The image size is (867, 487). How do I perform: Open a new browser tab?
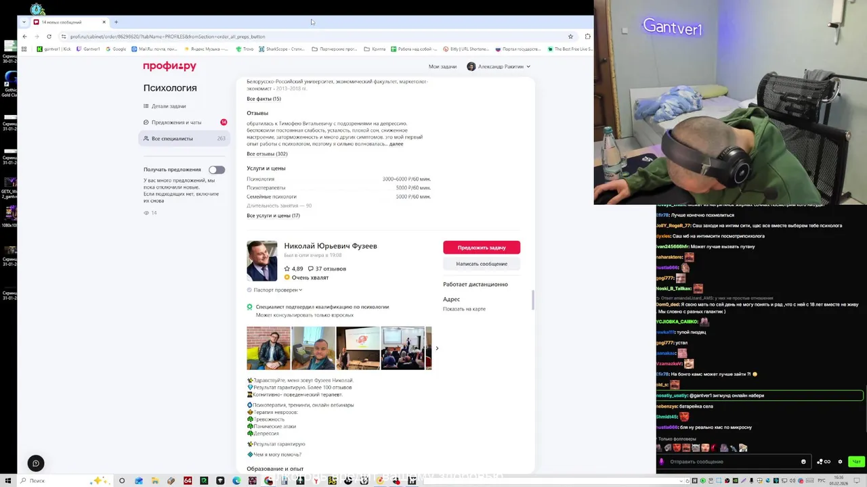[x=116, y=22]
